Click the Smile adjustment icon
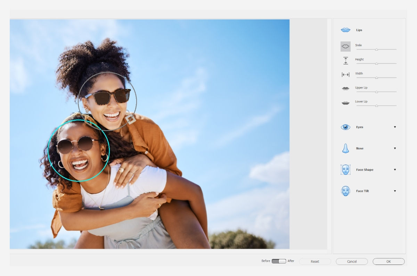This screenshot has width=417, height=276. [x=345, y=46]
